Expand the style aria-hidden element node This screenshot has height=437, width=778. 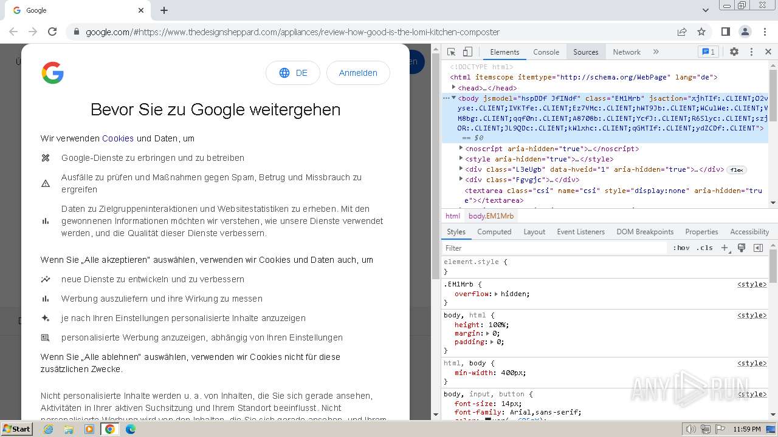pos(461,159)
